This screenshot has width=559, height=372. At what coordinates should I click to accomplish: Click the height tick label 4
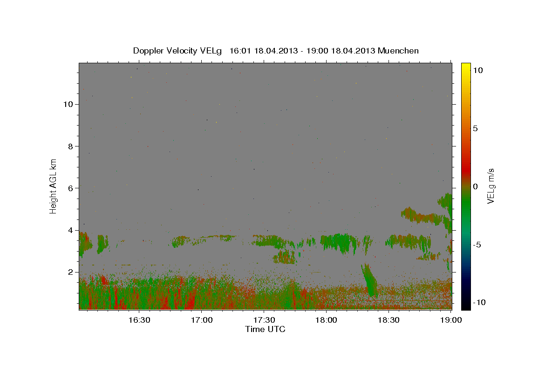coord(70,230)
